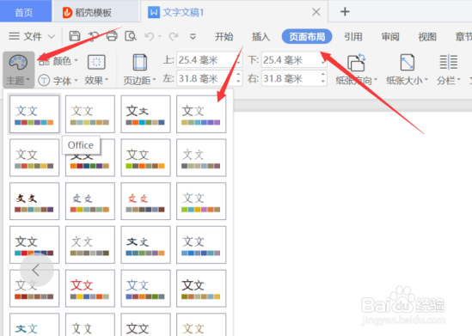Select first theme in third row
472x336 pixels.
(34, 201)
